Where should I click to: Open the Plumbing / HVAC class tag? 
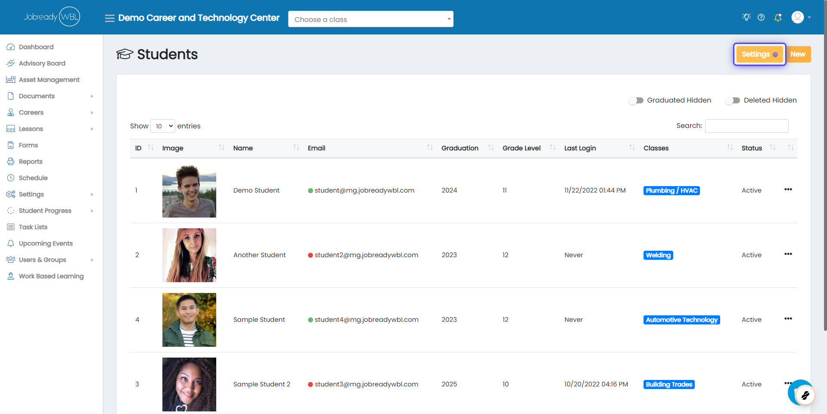click(x=672, y=190)
